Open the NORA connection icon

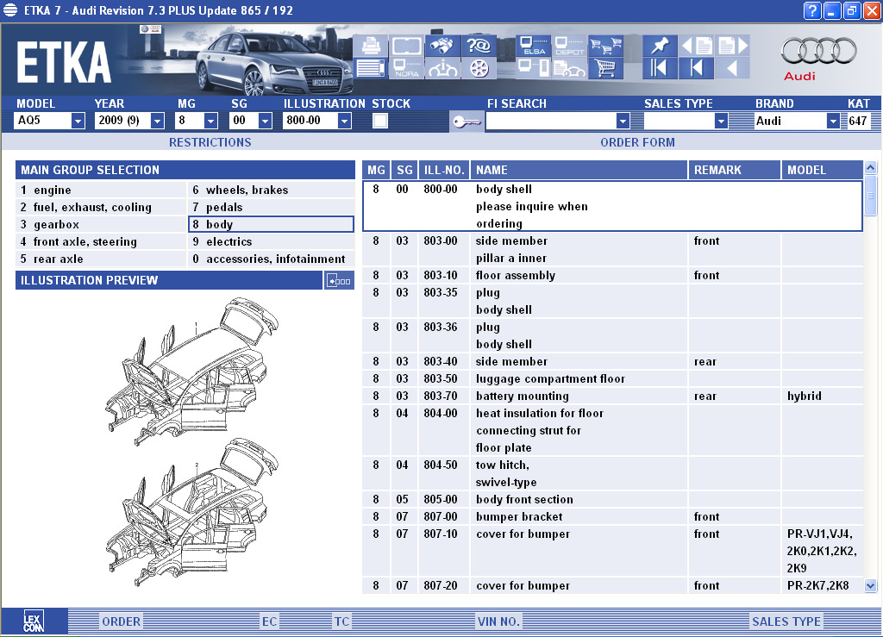point(407,69)
